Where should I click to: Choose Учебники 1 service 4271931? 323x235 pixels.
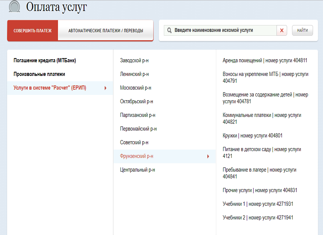(258, 204)
